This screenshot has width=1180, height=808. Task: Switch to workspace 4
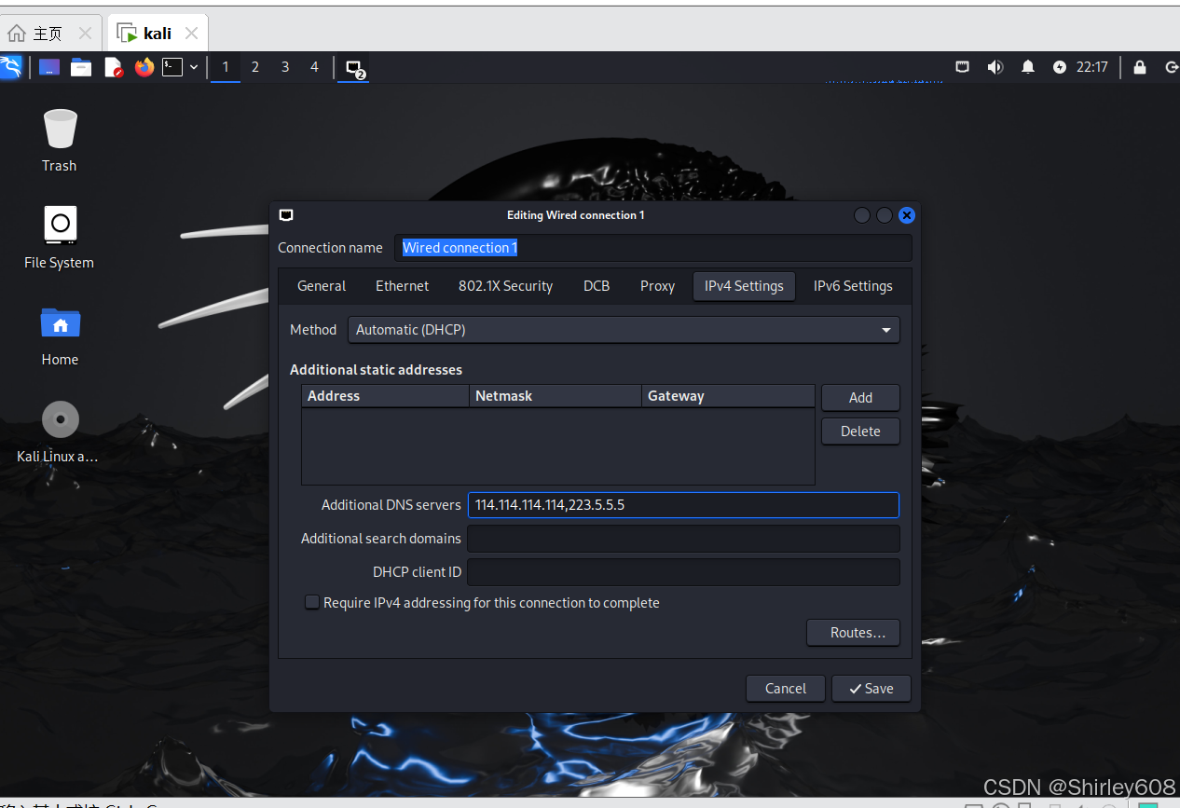314,67
